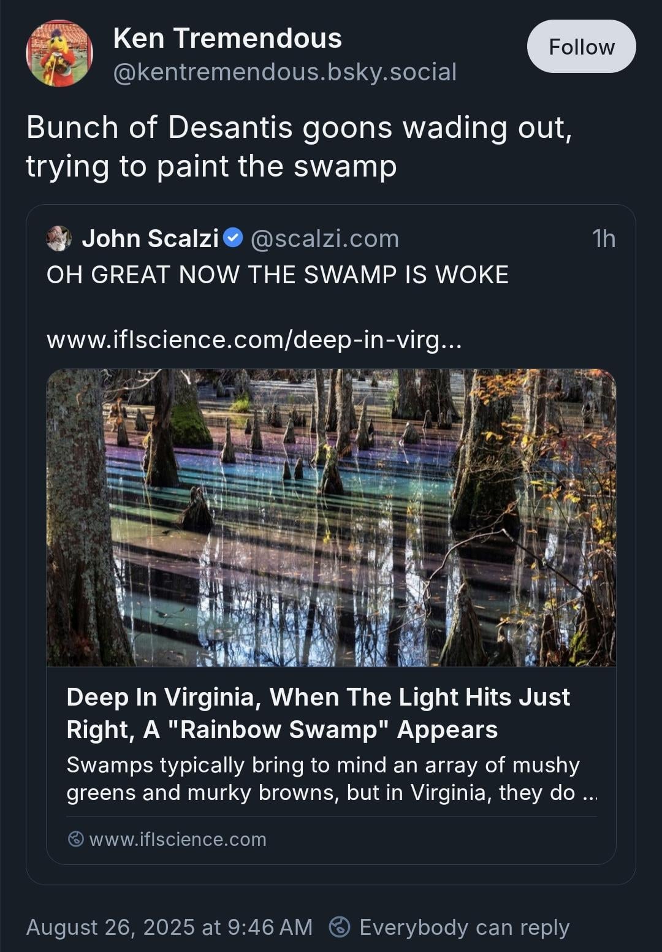
Task: Open the Rainbow Swamp article headline
Action: tap(318, 713)
